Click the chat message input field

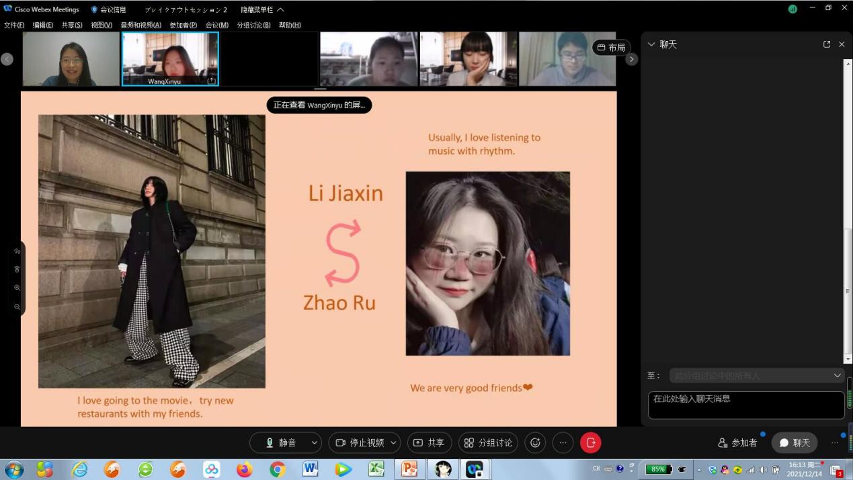[745, 405]
